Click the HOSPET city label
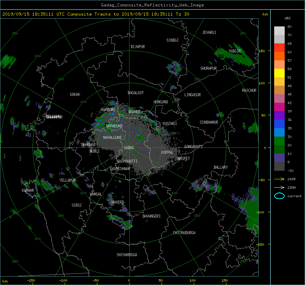305x285 pixels. click(184, 159)
